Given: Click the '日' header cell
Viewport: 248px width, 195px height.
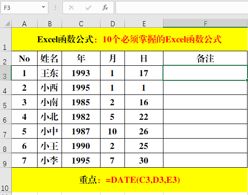Looking at the screenshot, I should (x=144, y=58).
